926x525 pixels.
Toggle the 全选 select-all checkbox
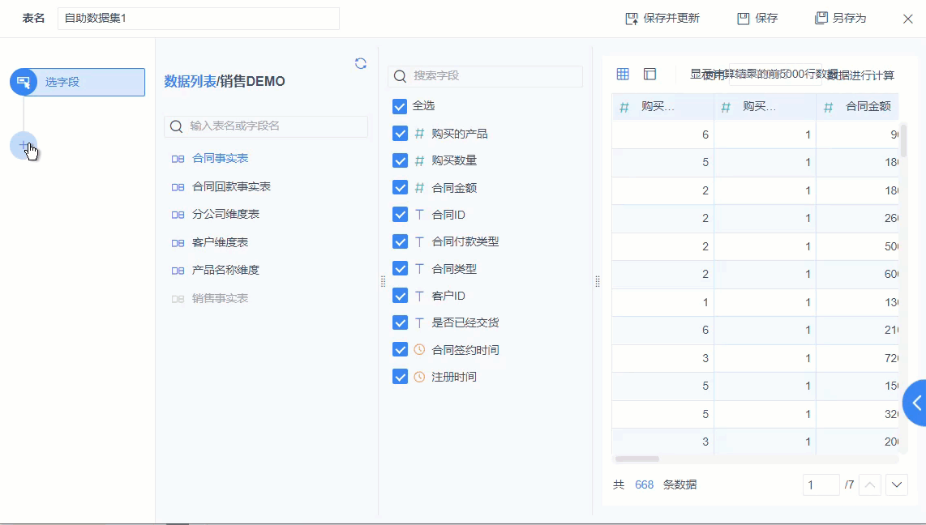[400, 106]
